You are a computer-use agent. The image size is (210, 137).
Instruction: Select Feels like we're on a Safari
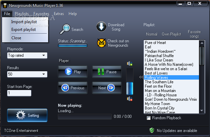(x=172, y=69)
